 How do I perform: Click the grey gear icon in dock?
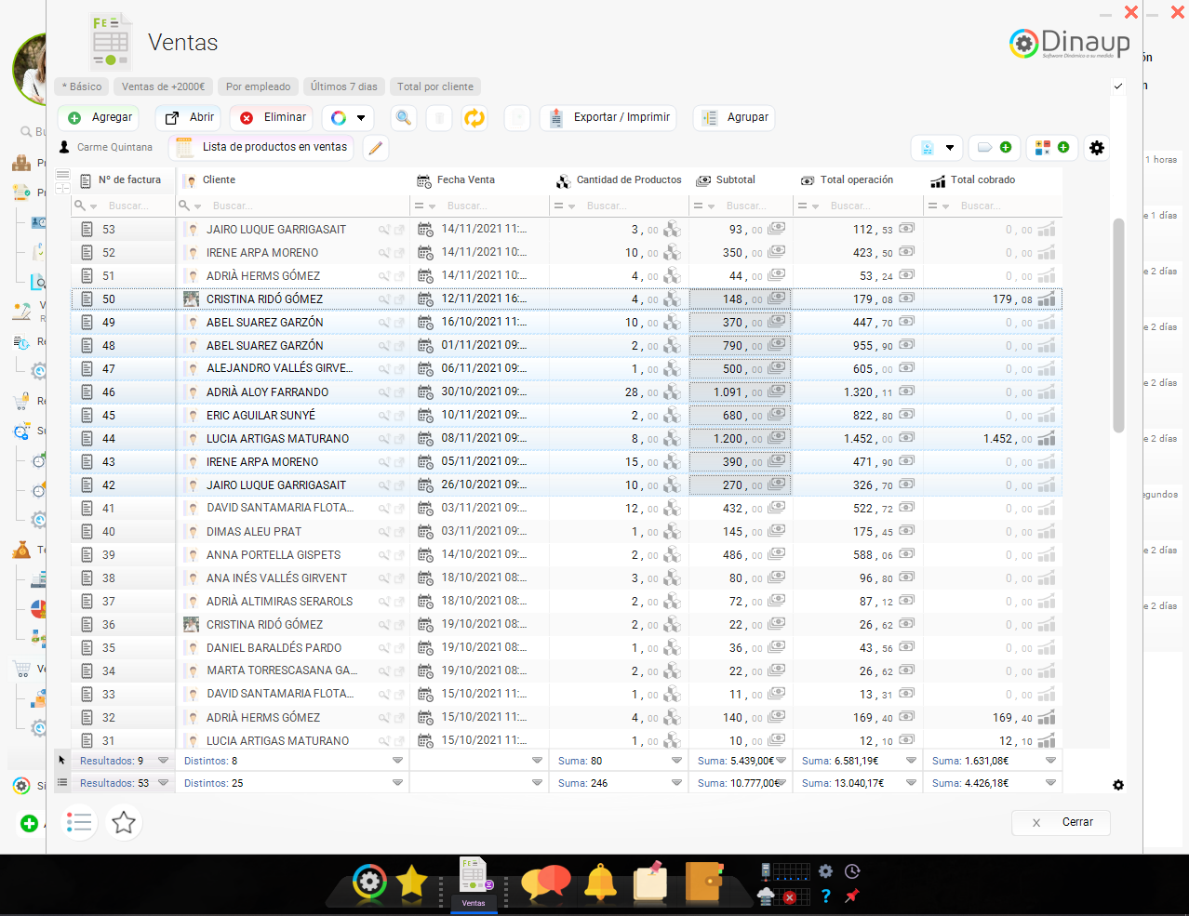(x=825, y=871)
